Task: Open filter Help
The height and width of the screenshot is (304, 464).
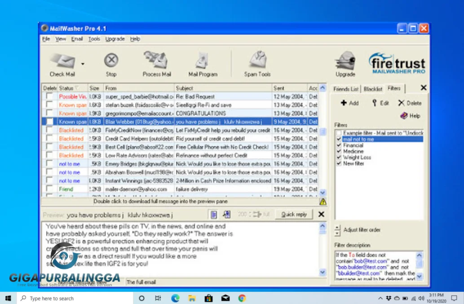Action: 410,115
